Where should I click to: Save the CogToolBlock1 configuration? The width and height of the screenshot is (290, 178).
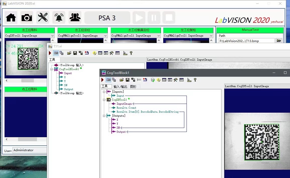click(x=127, y=80)
